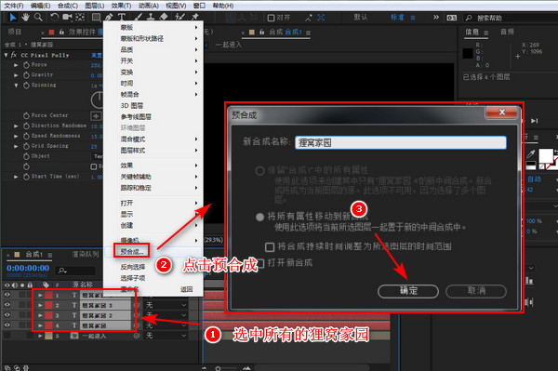558x371 pixels.
Task: Select the Hand tool
Action: (25, 17)
